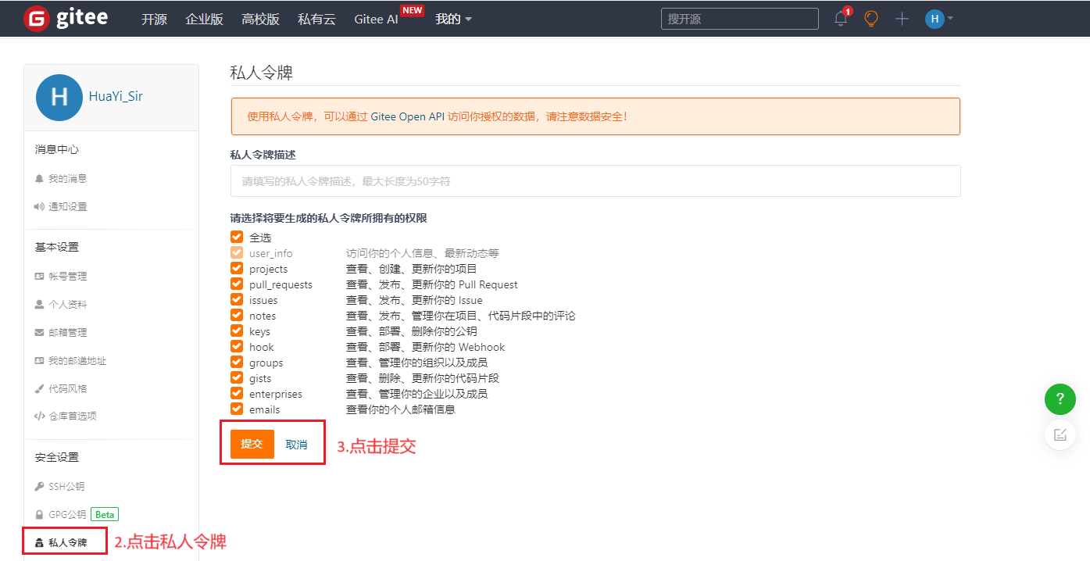Click the card icon beside 帐号管理
Screen dimensions: 1090x561
40,277
